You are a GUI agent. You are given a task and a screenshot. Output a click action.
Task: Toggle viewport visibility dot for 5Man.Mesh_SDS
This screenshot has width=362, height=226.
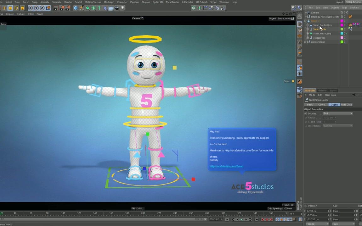[344, 33]
